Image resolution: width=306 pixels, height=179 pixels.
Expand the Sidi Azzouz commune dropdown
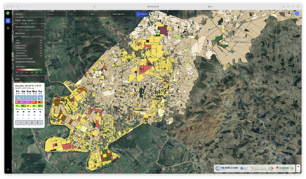pyautogui.click(x=29, y=33)
